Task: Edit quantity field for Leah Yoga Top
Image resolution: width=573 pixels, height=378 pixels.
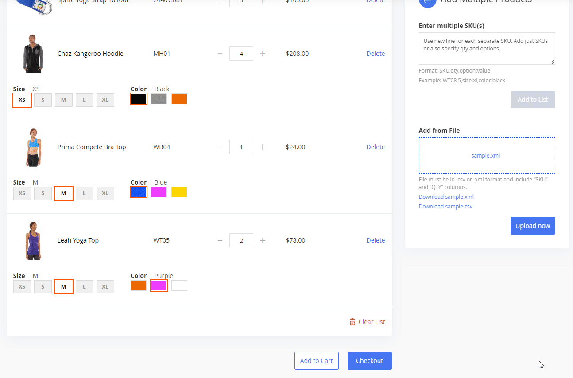Action: 241,240
